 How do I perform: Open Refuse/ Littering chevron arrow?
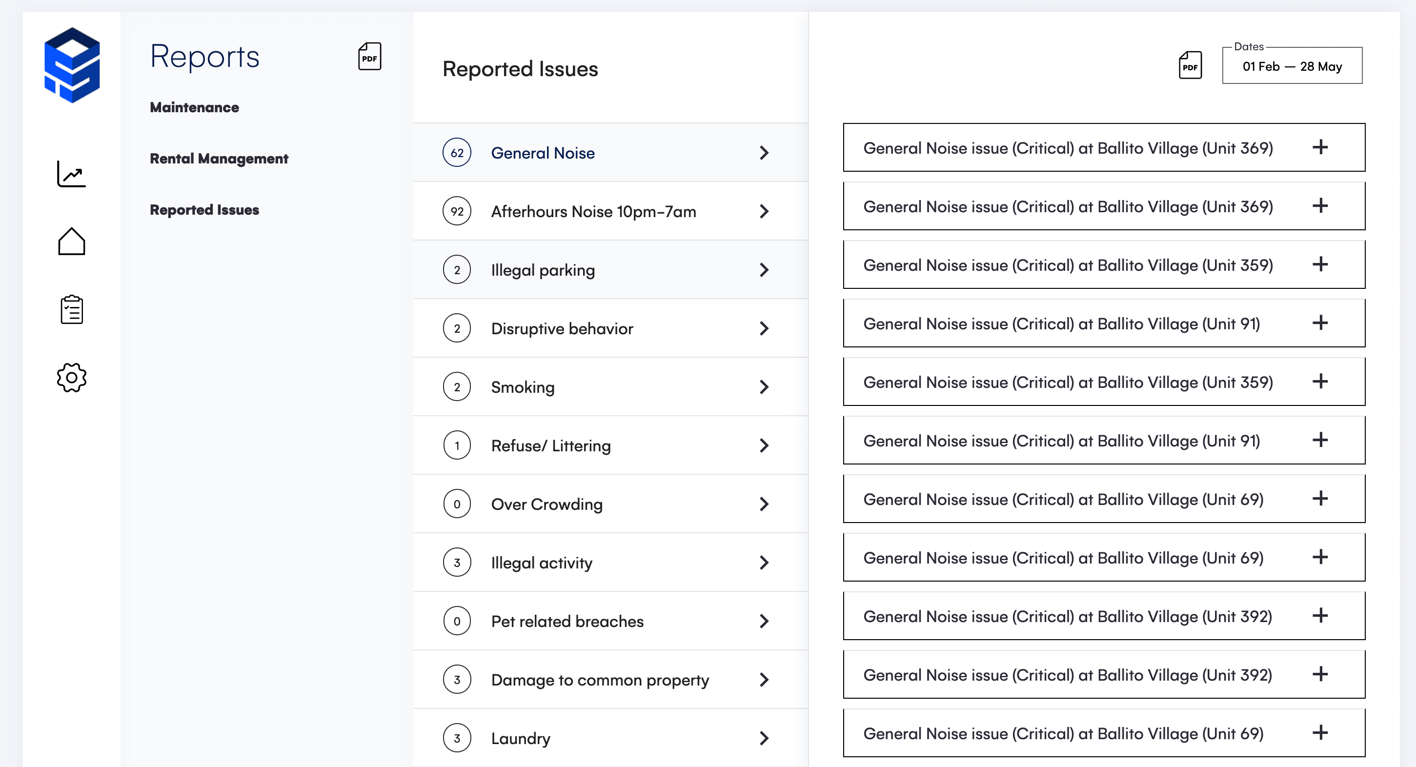[764, 445]
